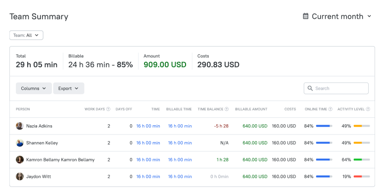Open Shannen Kelley's Billable Time link
384x194 pixels.
[x=180, y=143]
